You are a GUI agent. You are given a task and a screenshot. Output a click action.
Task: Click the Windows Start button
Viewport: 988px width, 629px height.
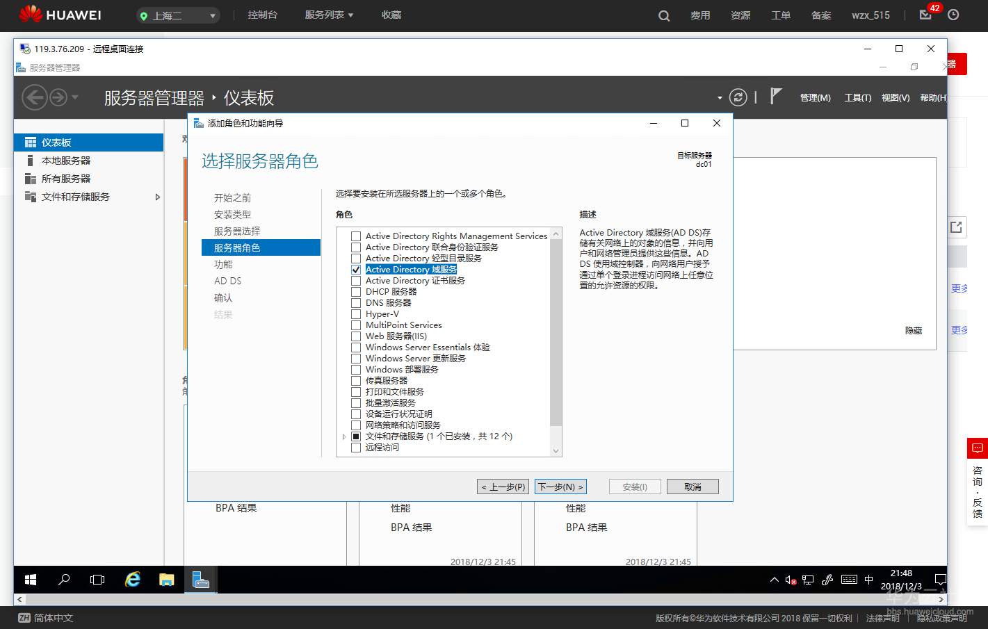[x=29, y=579]
